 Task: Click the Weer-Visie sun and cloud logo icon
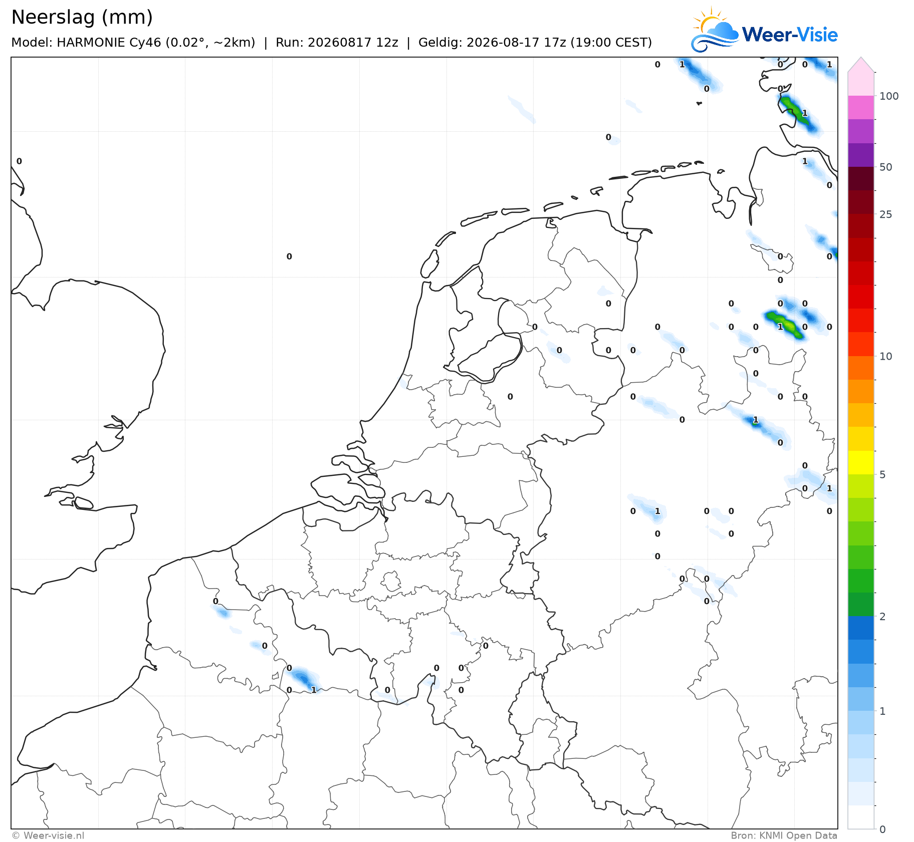click(715, 30)
